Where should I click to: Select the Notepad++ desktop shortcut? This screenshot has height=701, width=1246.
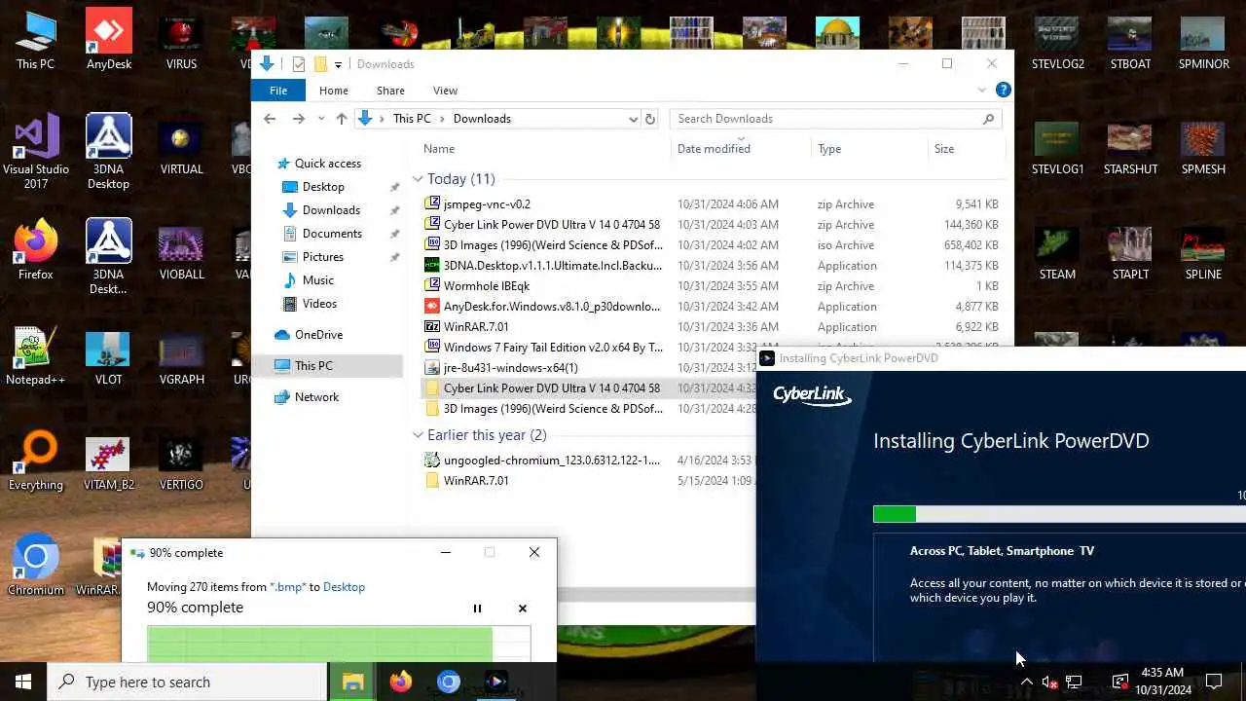(35, 355)
